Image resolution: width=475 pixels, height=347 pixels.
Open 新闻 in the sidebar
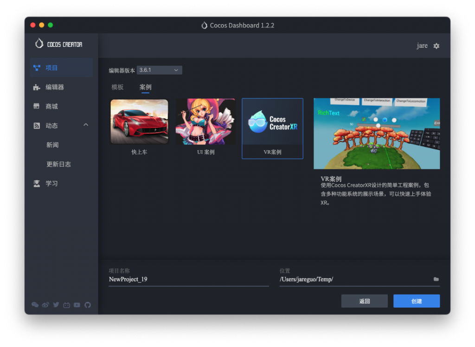[52, 145]
